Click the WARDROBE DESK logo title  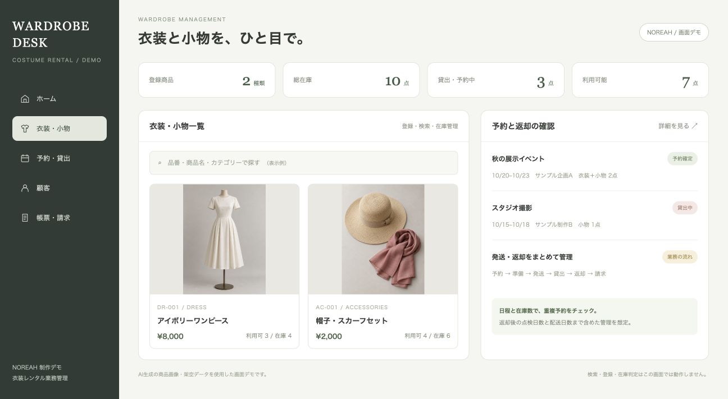[51, 34]
